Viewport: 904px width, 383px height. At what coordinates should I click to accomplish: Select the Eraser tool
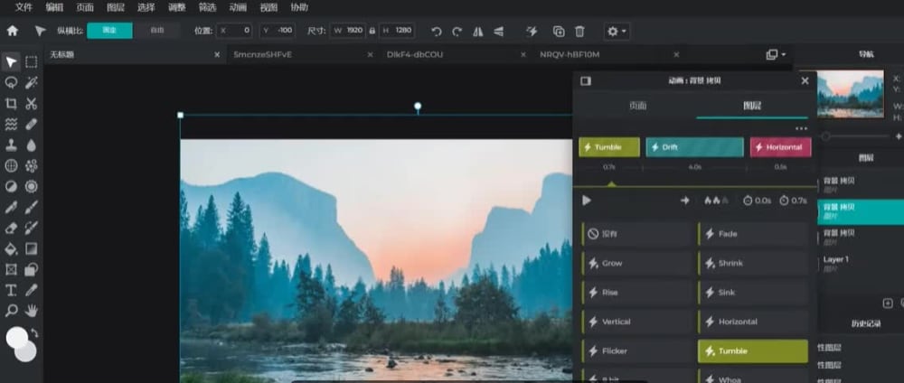coord(11,228)
